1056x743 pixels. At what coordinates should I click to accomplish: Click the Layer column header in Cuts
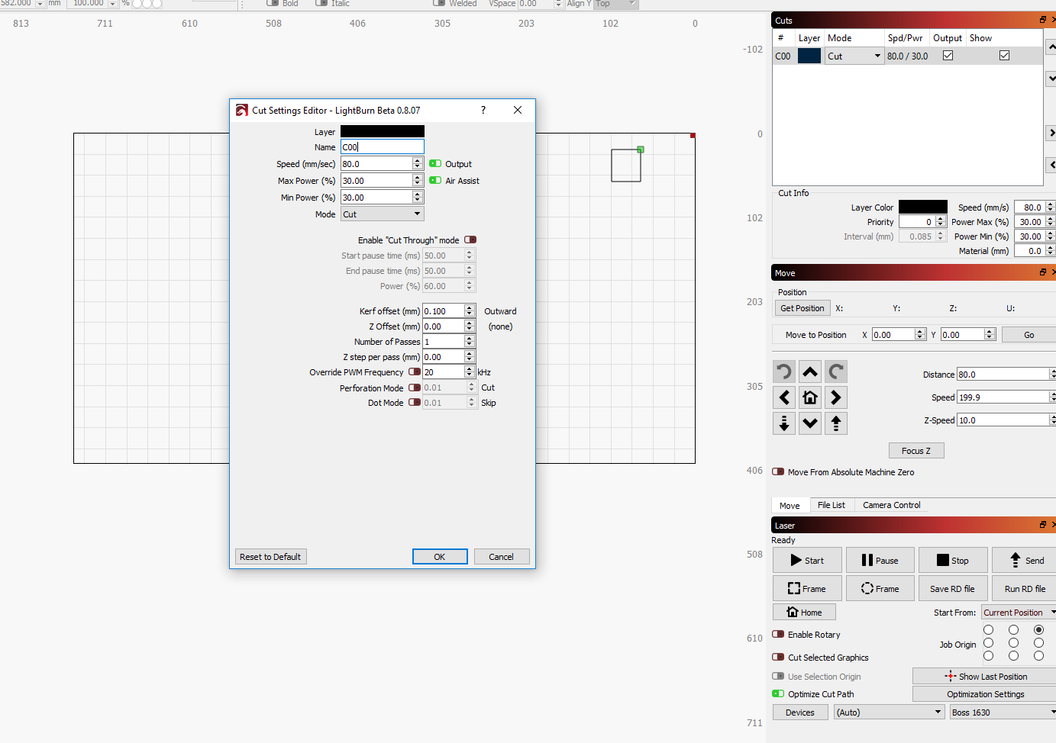point(809,38)
